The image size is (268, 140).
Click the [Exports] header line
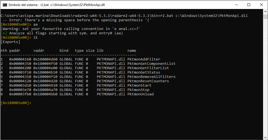tap(10, 42)
